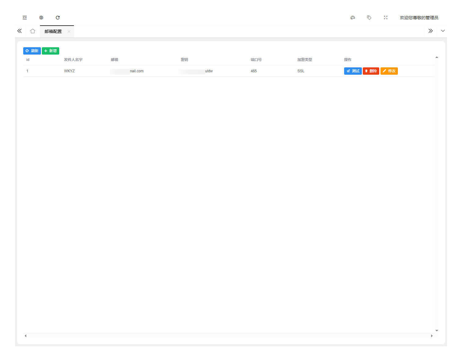Select the SSL encryption cell
This screenshot has height=357, width=462.
(x=301, y=71)
